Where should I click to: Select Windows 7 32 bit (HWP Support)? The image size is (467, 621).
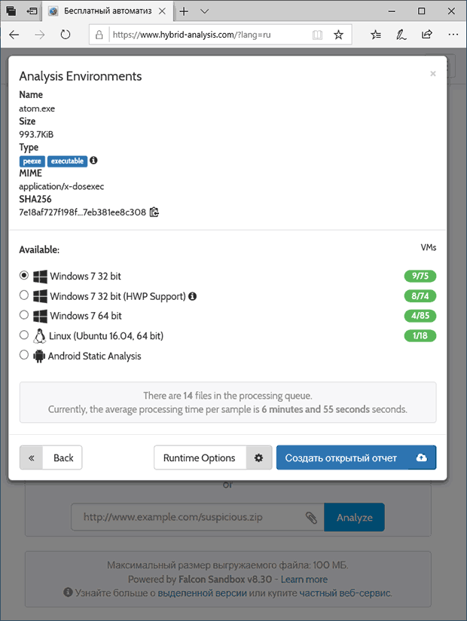click(24, 295)
